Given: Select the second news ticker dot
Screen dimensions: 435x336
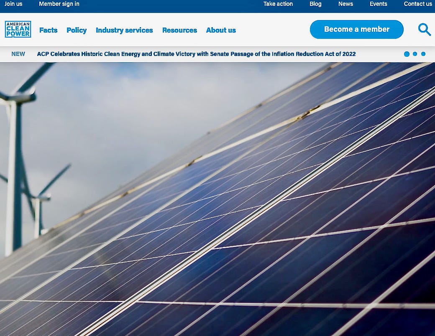Looking at the screenshot, I should (415, 54).
